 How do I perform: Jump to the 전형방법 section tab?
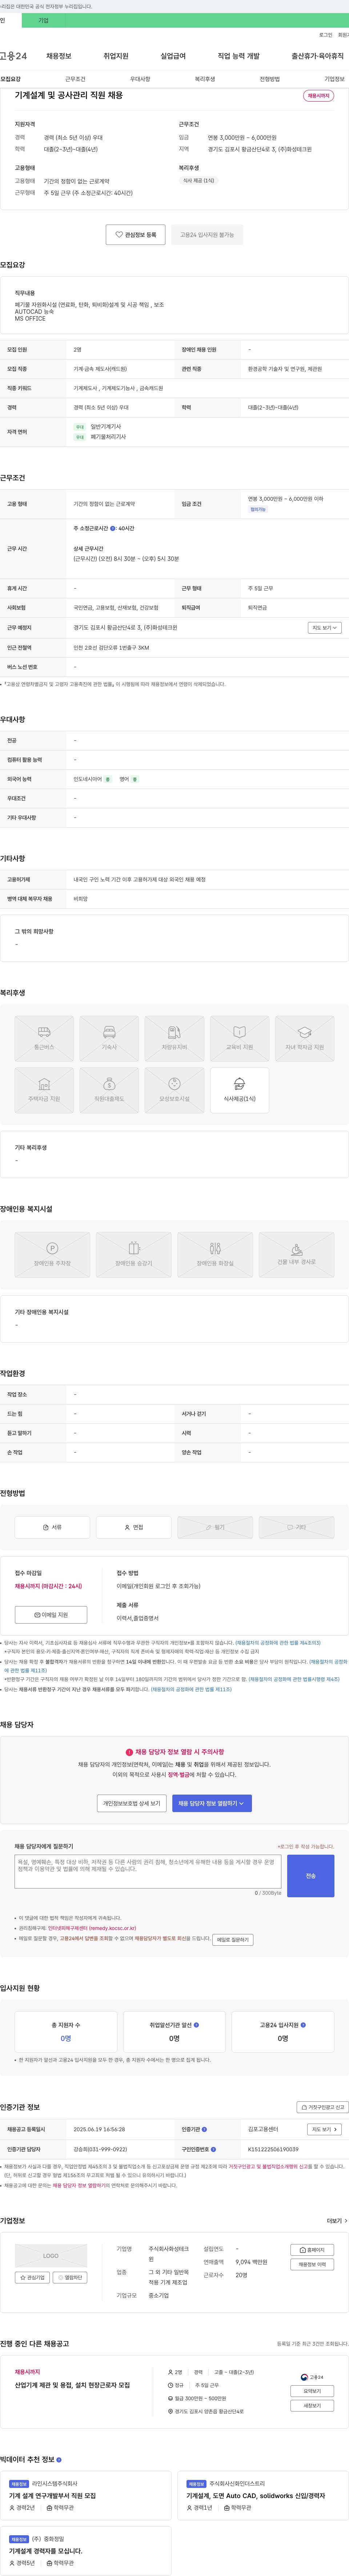coord(270,79)
